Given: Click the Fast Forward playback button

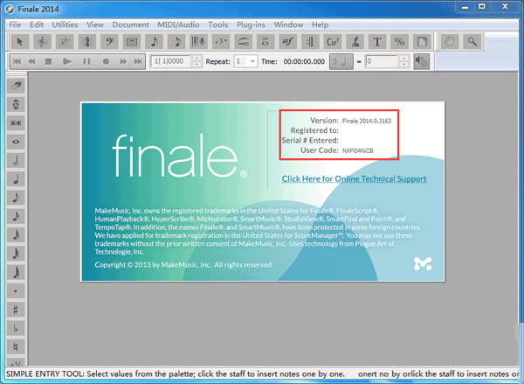Looking at the screenshot, I should tap(123, 61).
